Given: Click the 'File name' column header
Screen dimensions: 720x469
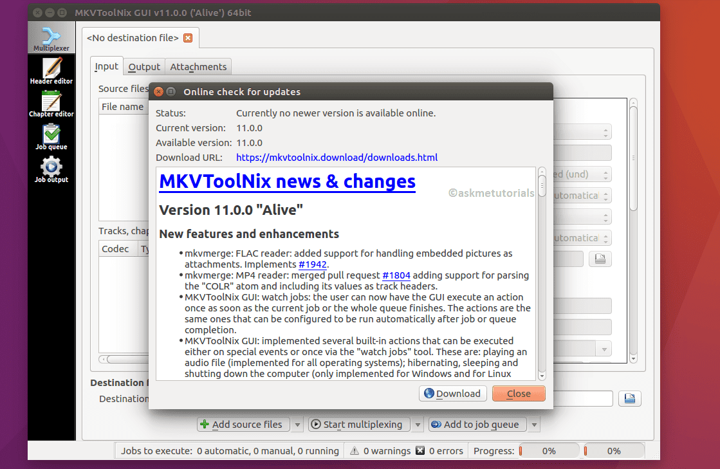Looking at the screenshot, I should tap(123, 106).
